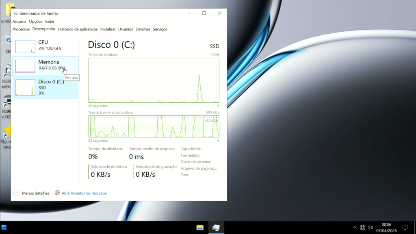Select the CPU performance thumbnail graph
416x234 pixels.
click(x=25, y=47)
